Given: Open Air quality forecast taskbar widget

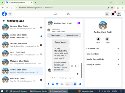Looking at the screenshot, I should (x=86, y=91).
